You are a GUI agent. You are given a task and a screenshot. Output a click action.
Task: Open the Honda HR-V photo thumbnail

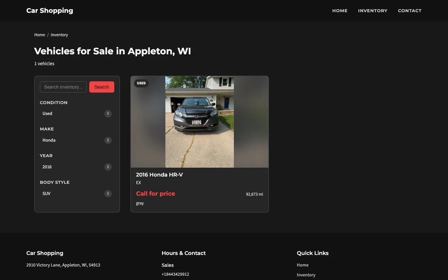point(200,122)
